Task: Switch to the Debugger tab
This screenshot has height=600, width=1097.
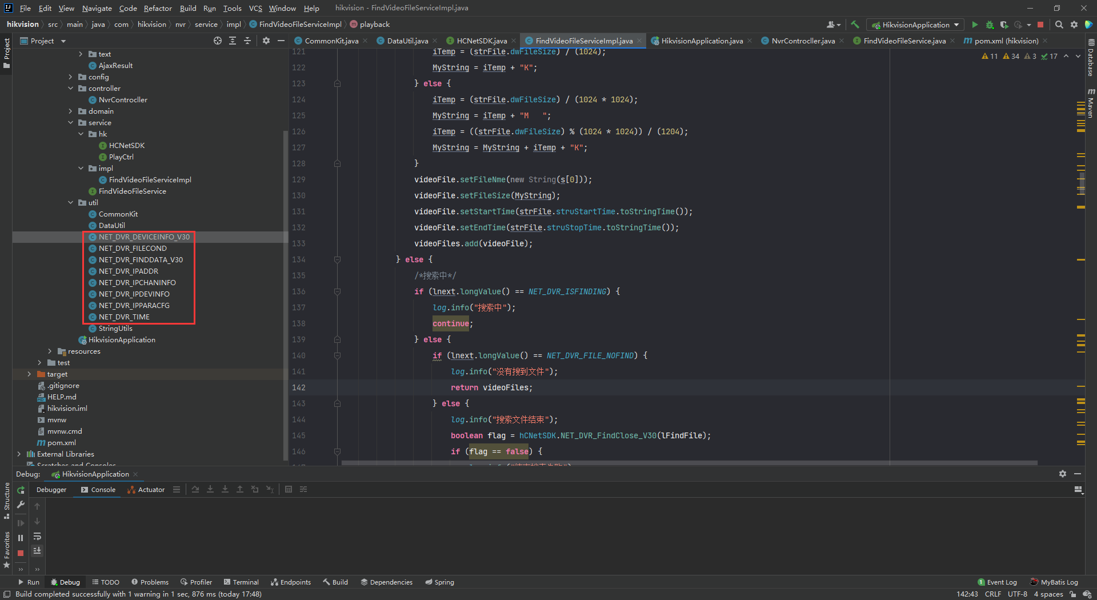Action: [x=51, y=490]
